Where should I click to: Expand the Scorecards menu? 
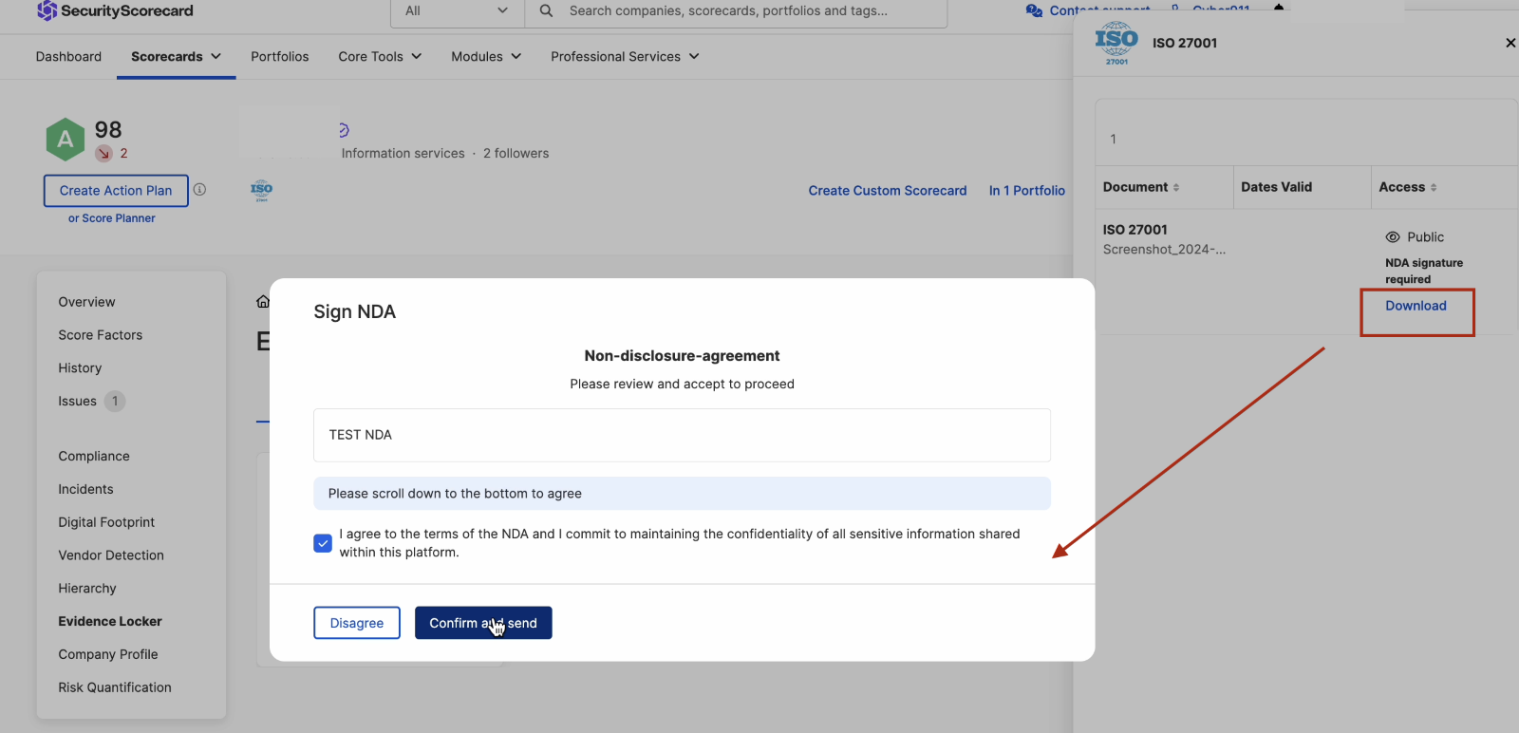pos(177,57)
